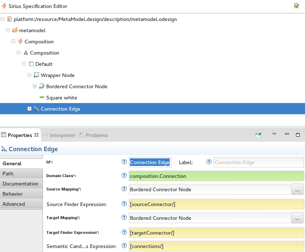This screenshot has height=252, width=305.
Task: Click the Bordered Connector Node icon in tree
Action: pyautogui.click(x=42, y=86)
